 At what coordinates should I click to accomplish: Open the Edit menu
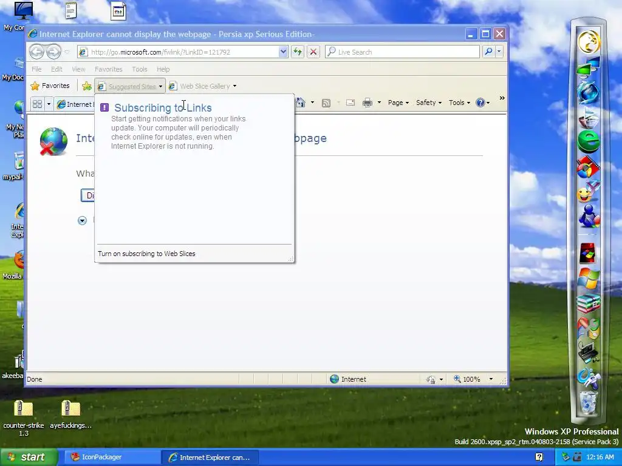[56, 69]
